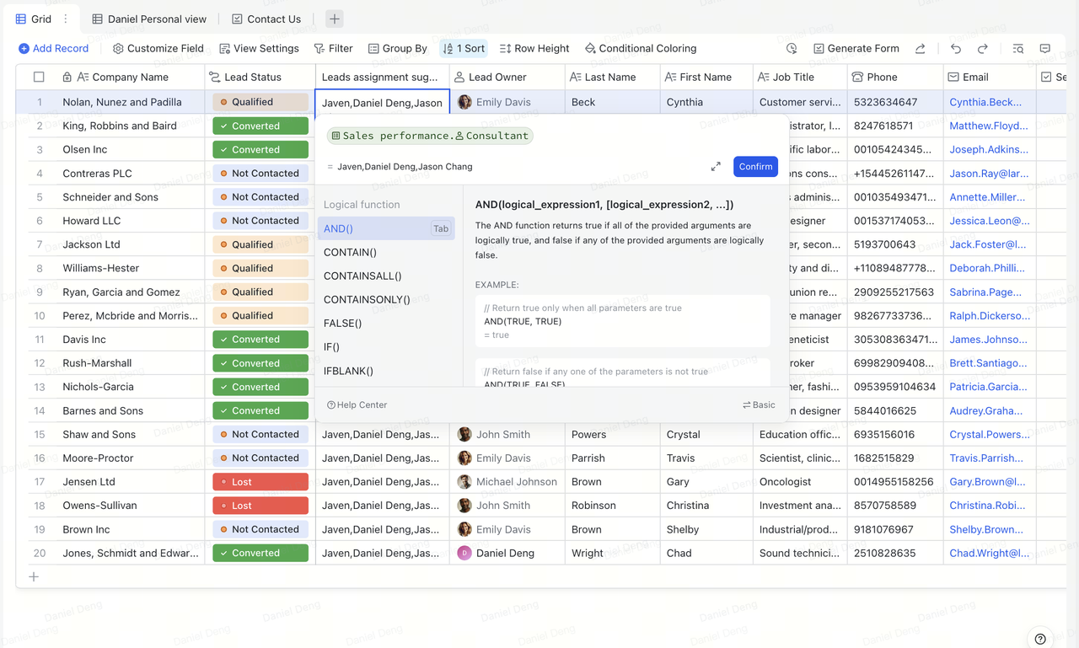Viewport: 1079px width, 648px height.
Task: Open the Filter panel
Action: tap(333, 49)
